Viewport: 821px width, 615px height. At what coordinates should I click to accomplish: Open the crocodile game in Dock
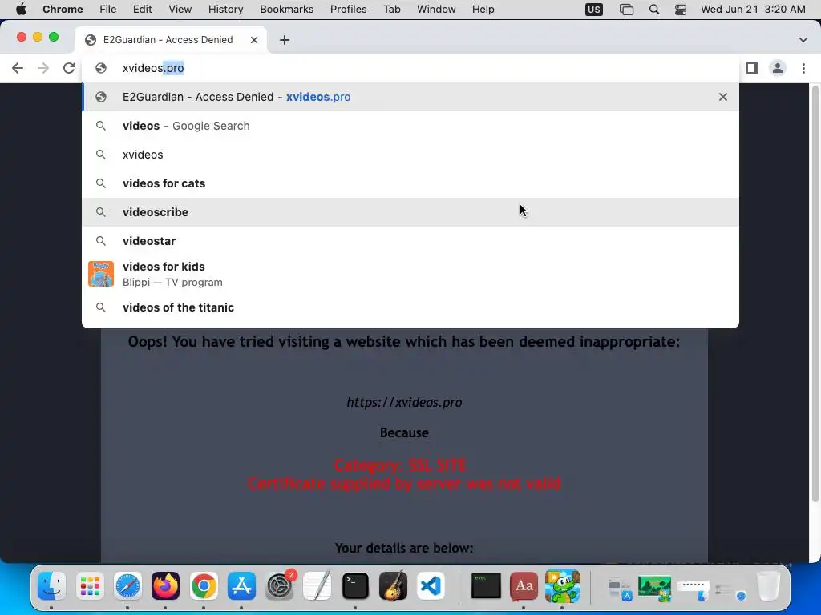pos(562,585)
